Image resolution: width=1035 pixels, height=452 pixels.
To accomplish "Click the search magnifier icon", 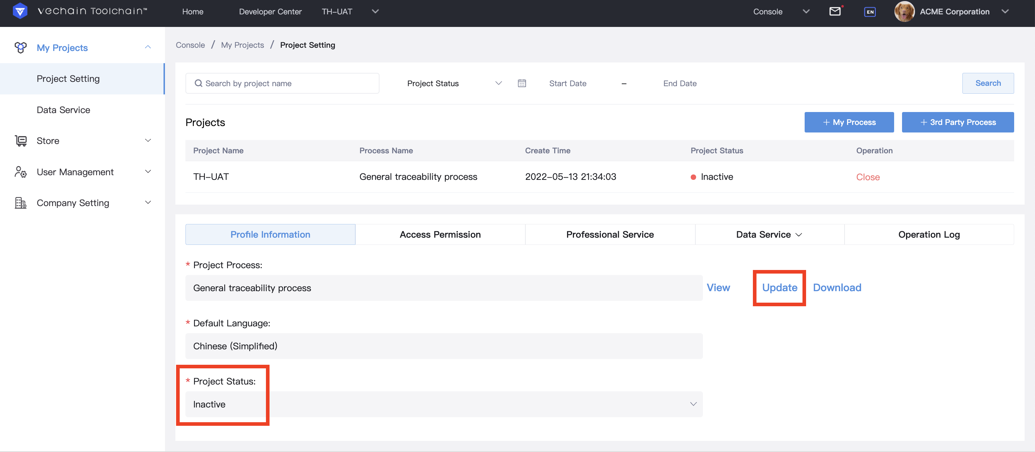I will [x=198, y=83].
